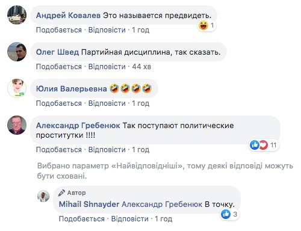Open like and love reactions count of 11
The image size is (301, 231).
pyautogui.click(x=264, y=145)
